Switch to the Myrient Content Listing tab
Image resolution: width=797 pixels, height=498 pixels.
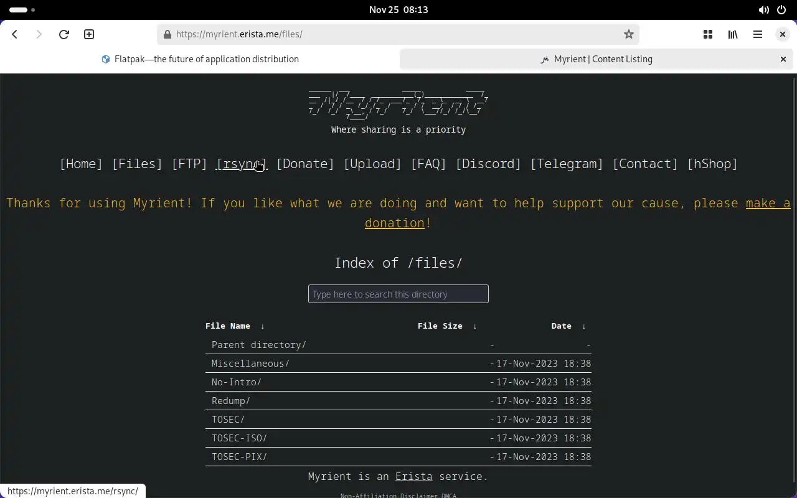[597, 59]
